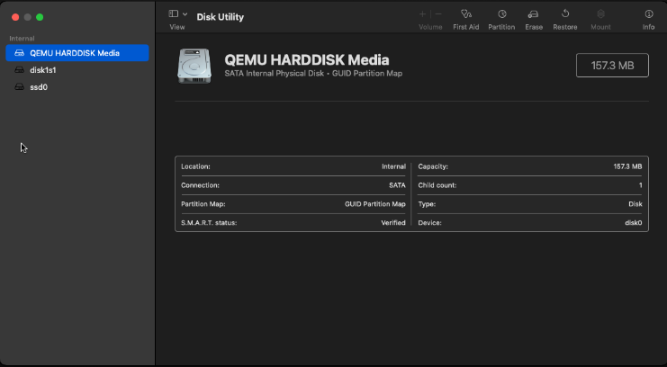Click the Erase toolbar icon
The image size is (667, 367).
coord(533,14)
